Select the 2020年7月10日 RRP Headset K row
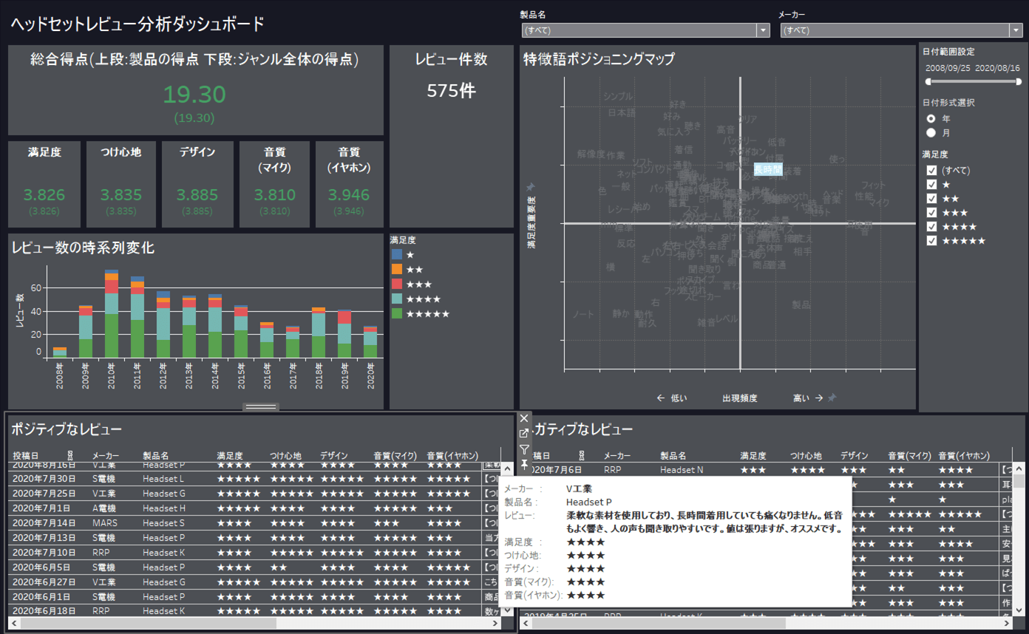The width and height of the screenshot is (1029, 634). (255, 553)
